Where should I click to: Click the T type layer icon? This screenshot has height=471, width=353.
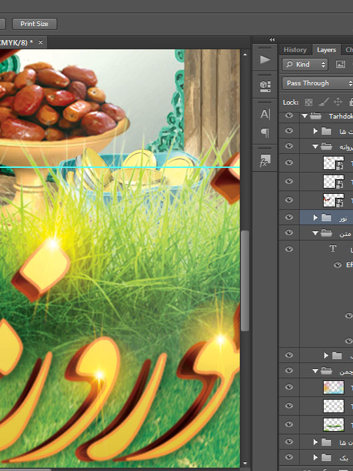pyautogui.click(x=333, y=248)
